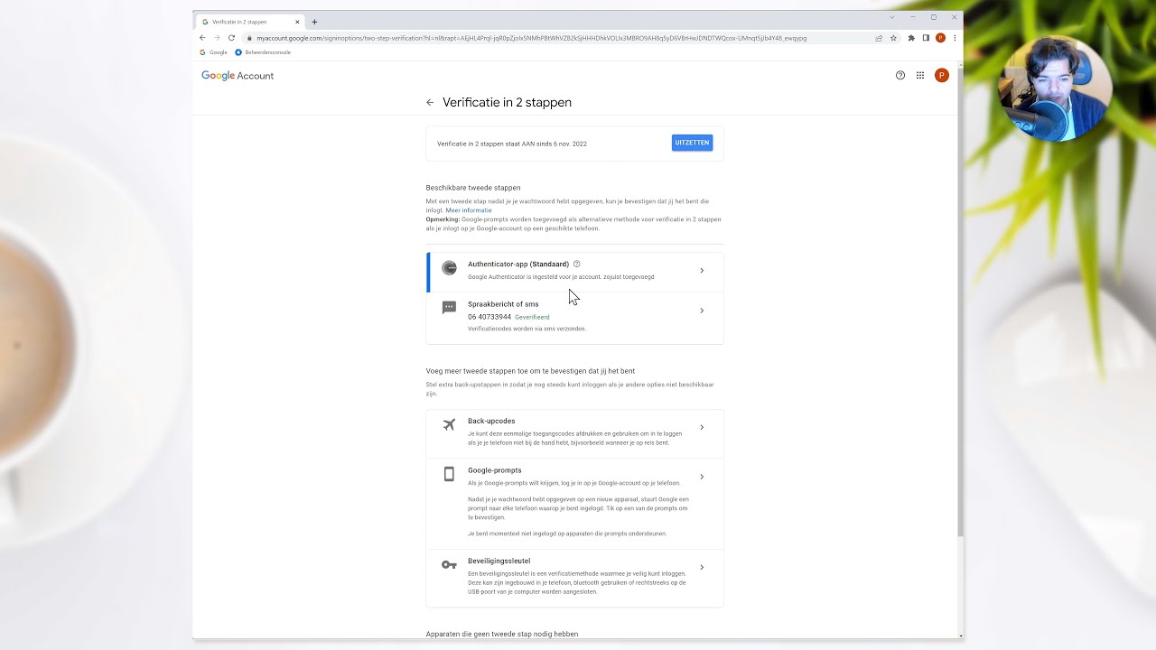Click the Google Account logo
The image size is (1156, 650).
tap(238, 76)
